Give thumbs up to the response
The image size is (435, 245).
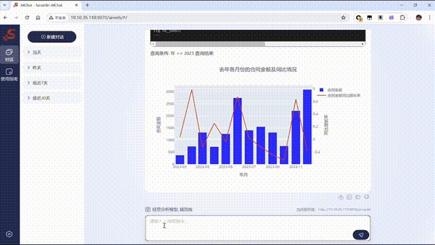tap(358, 197)
